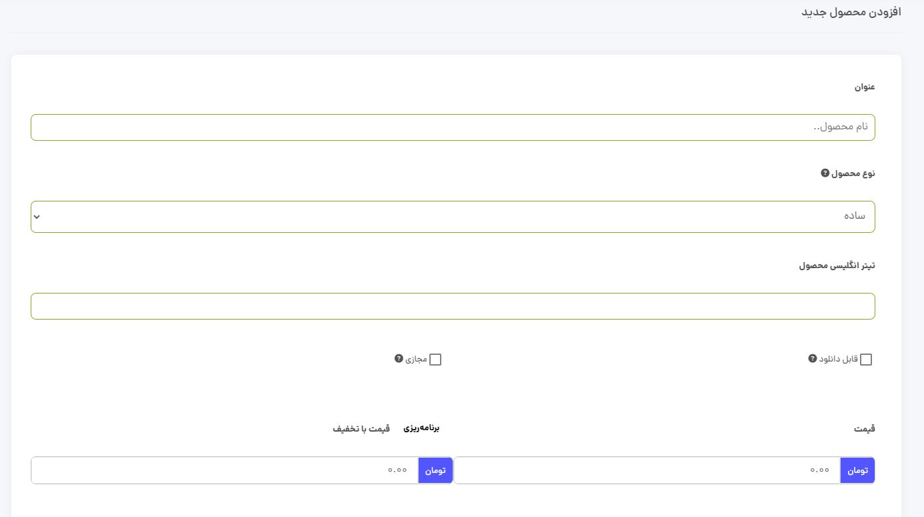
Task: Click the عنوان label
Action: [x=865, y=87]
